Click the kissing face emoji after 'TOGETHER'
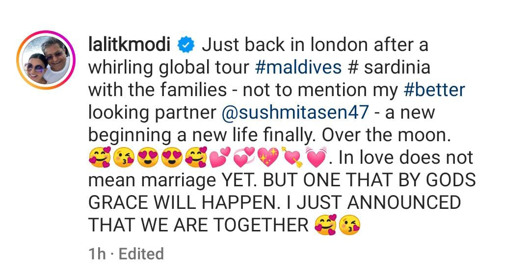Screen dimensions: 530x278 [x=349, y=226]
